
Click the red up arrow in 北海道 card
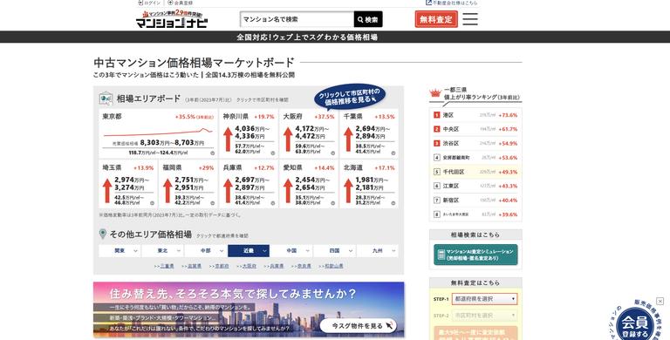pyautogui.click(x=348, y=191)
